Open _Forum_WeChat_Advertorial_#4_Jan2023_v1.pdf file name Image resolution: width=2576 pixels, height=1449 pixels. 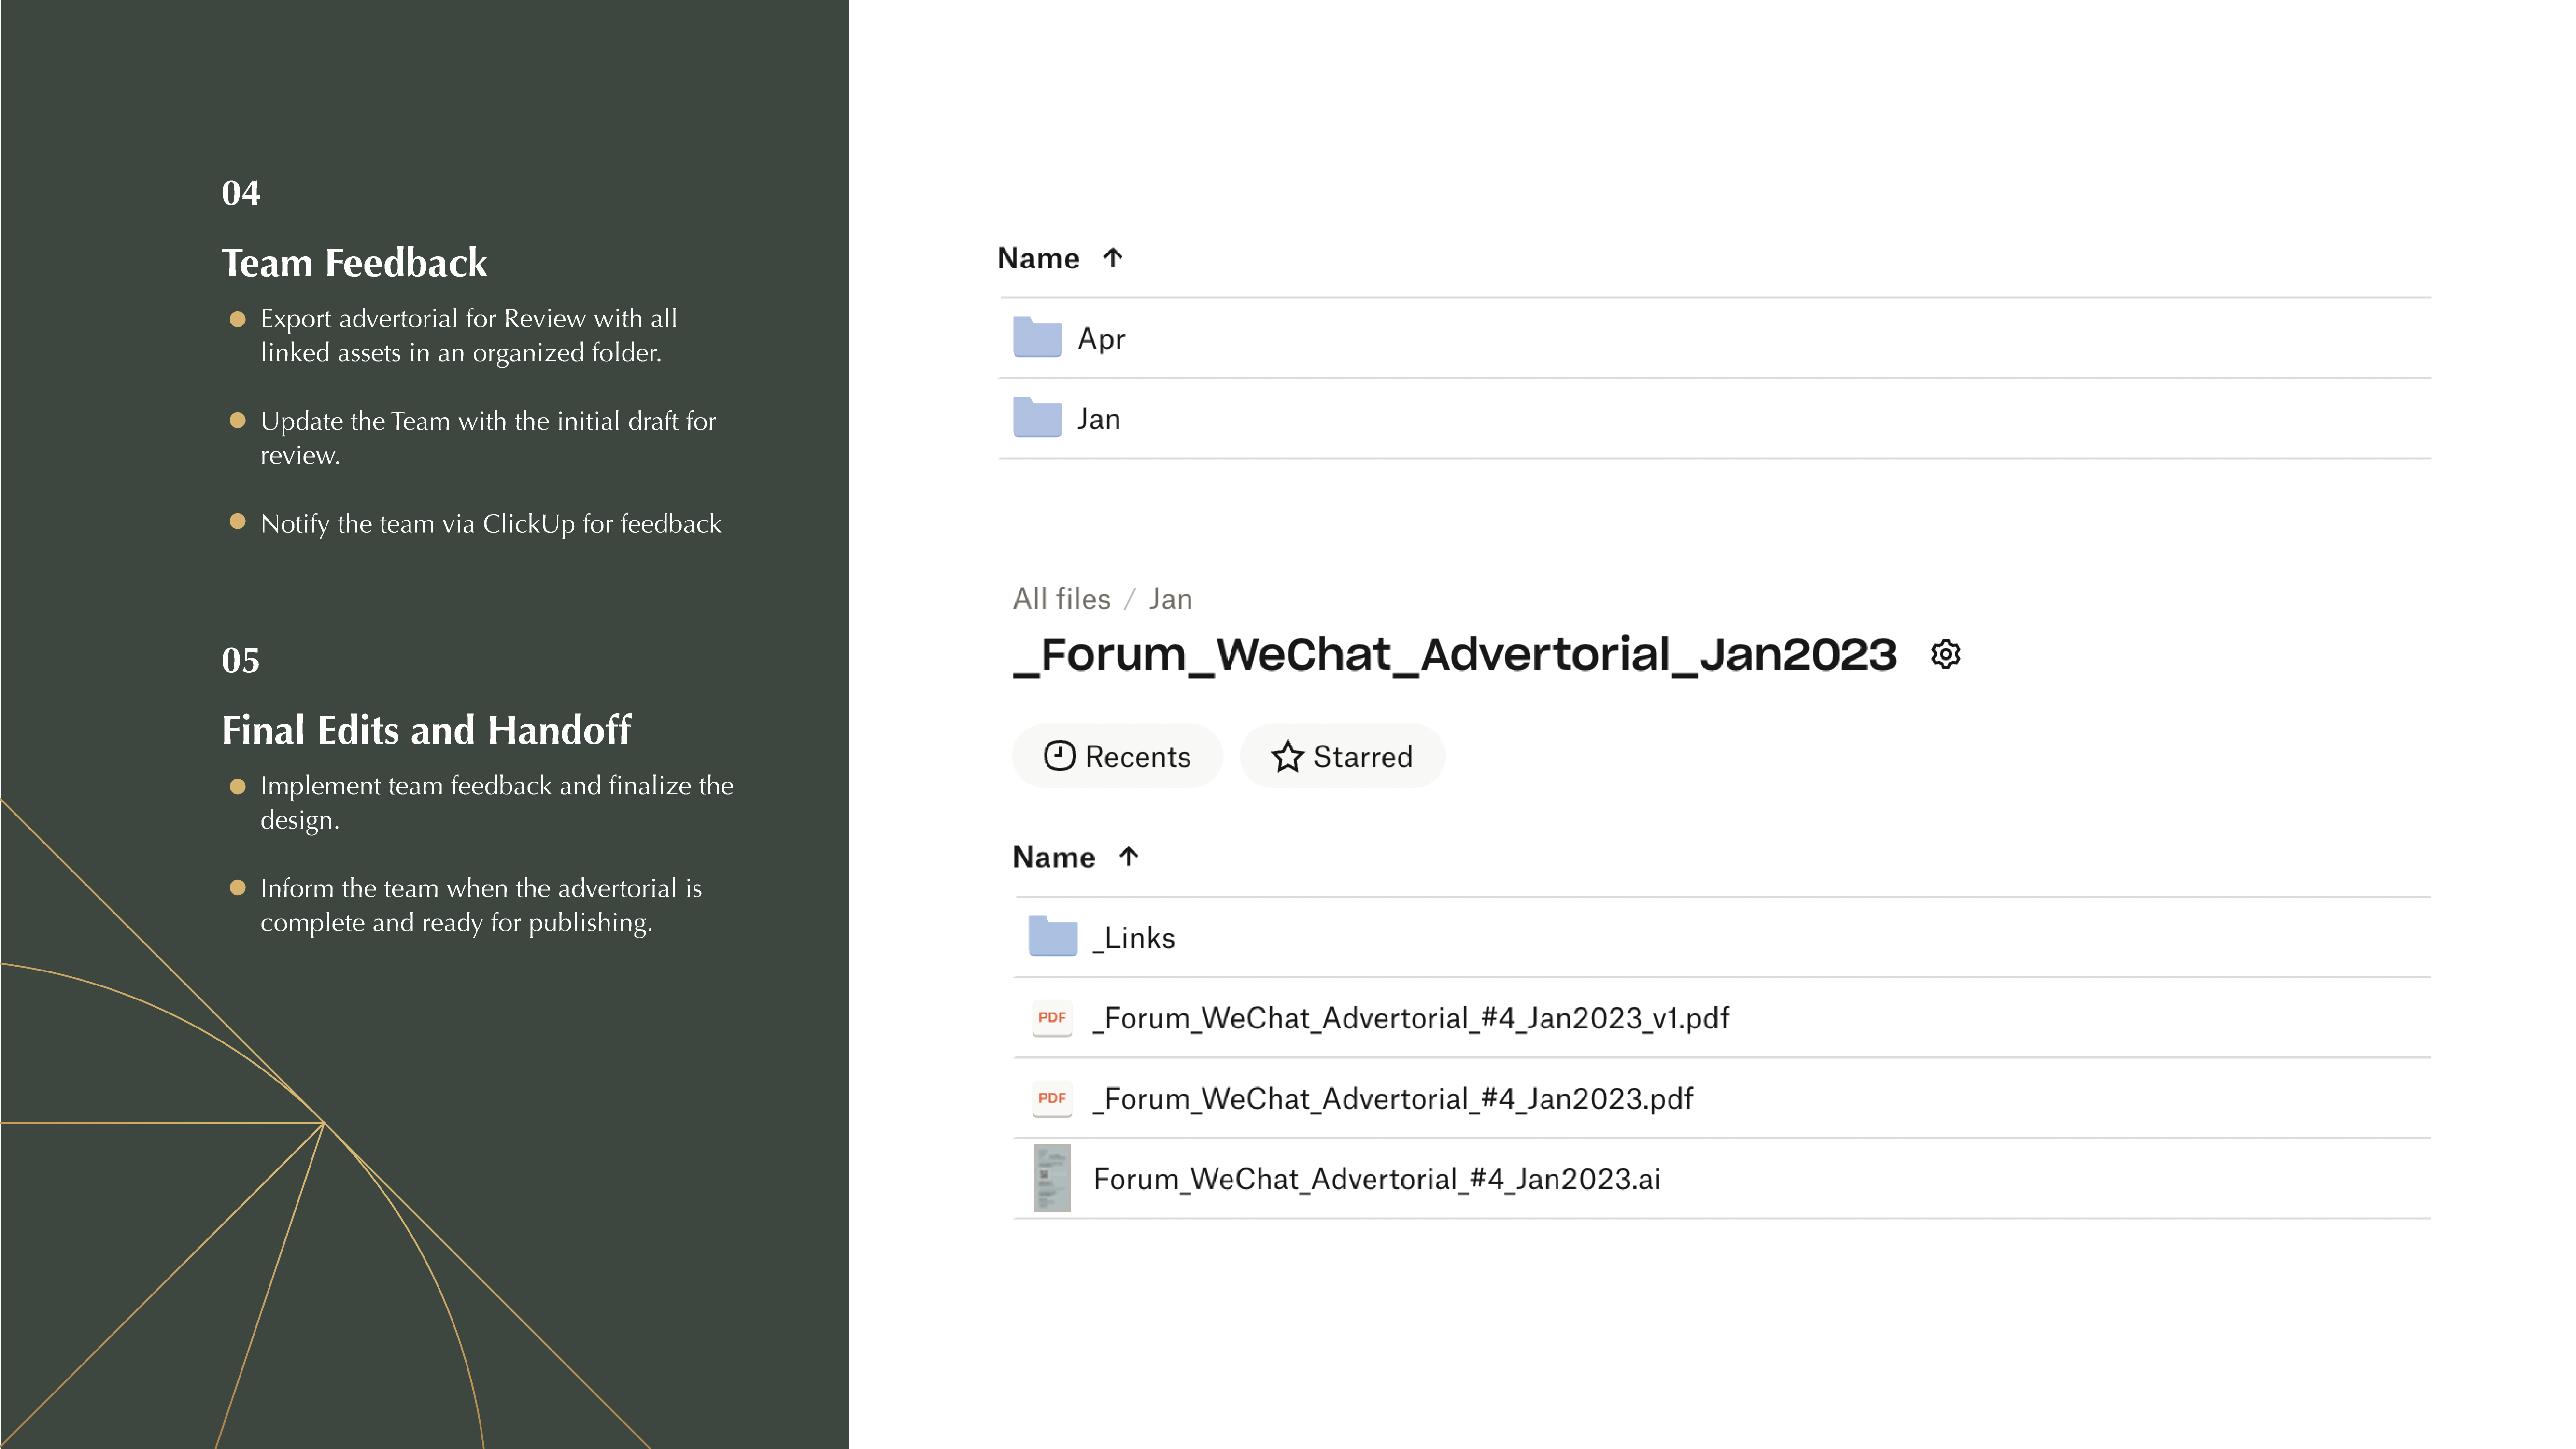1411,1018
